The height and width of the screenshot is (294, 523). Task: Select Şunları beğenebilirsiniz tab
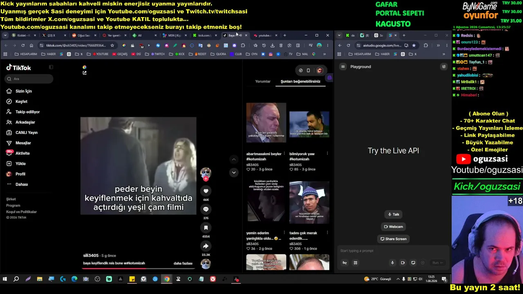[x=300, y=81]
